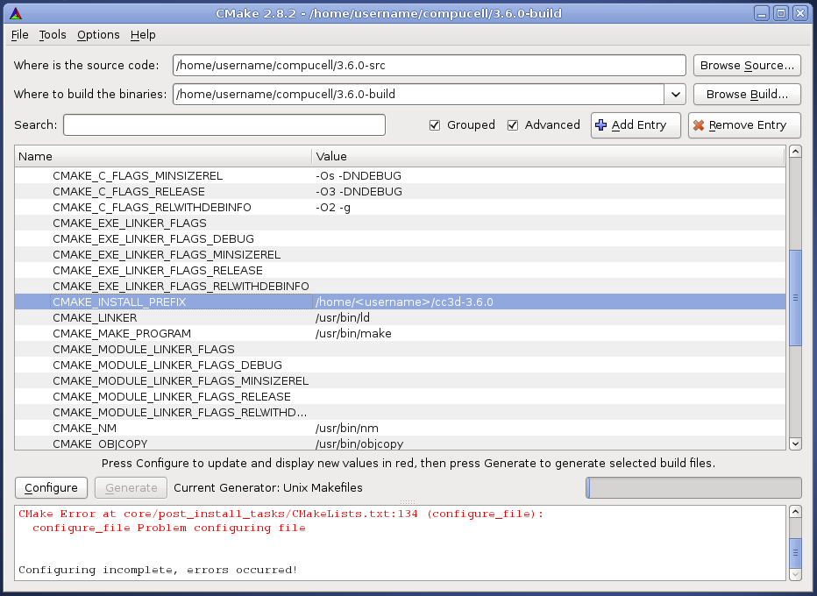Click output log scroll down arrow
Screen dimensions: 817x596
pos(795,574)
